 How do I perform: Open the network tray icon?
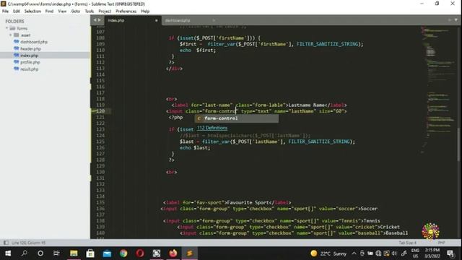pyautogui.click(x=378, y=253)
